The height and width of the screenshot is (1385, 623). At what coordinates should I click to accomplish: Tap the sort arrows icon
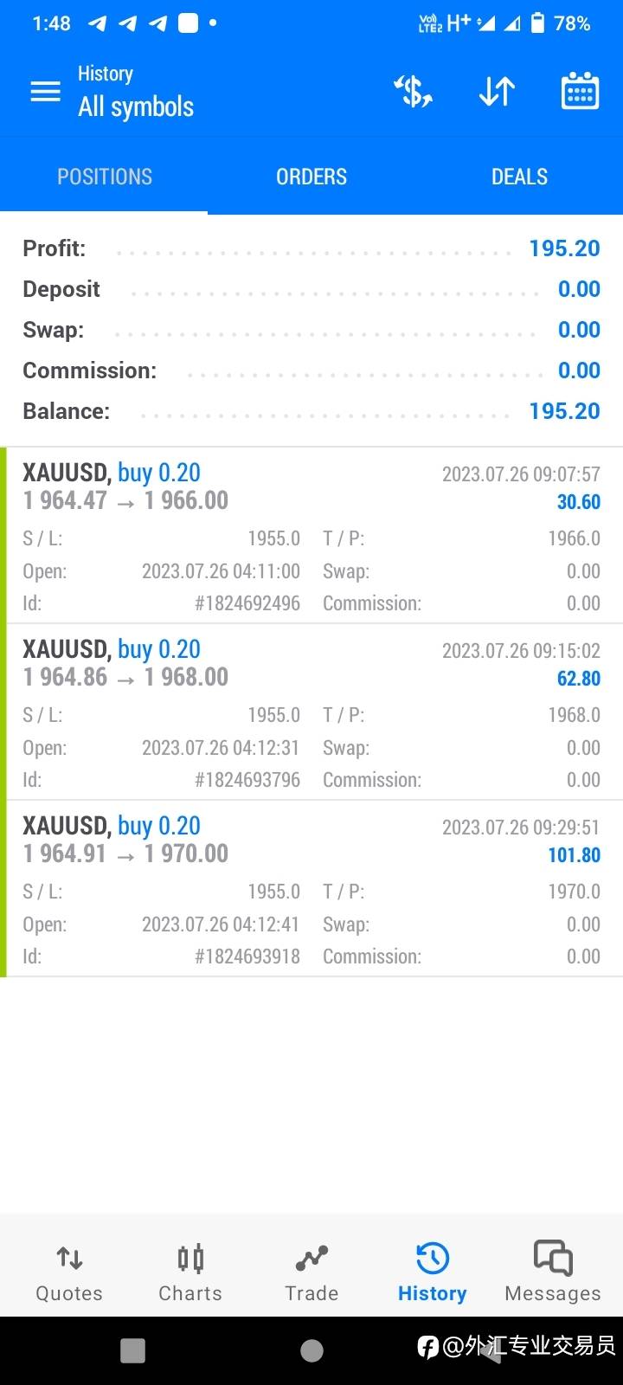click(497, 91)
